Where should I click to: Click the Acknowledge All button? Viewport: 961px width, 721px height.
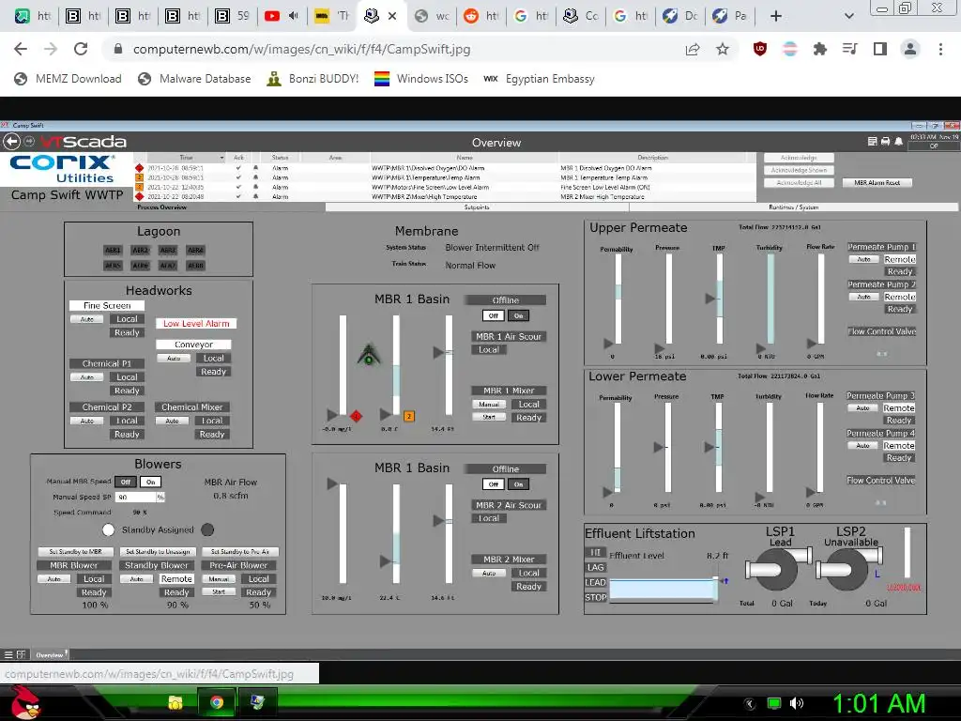point(799,183)
